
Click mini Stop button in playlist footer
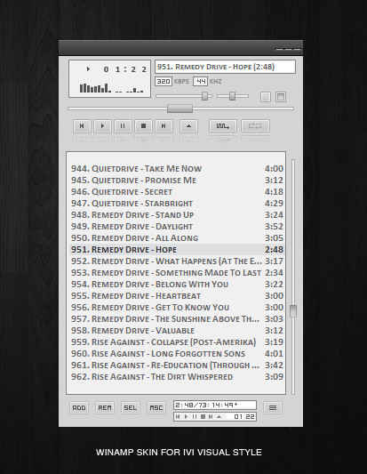pyautogui.click(x=203, y=416)
